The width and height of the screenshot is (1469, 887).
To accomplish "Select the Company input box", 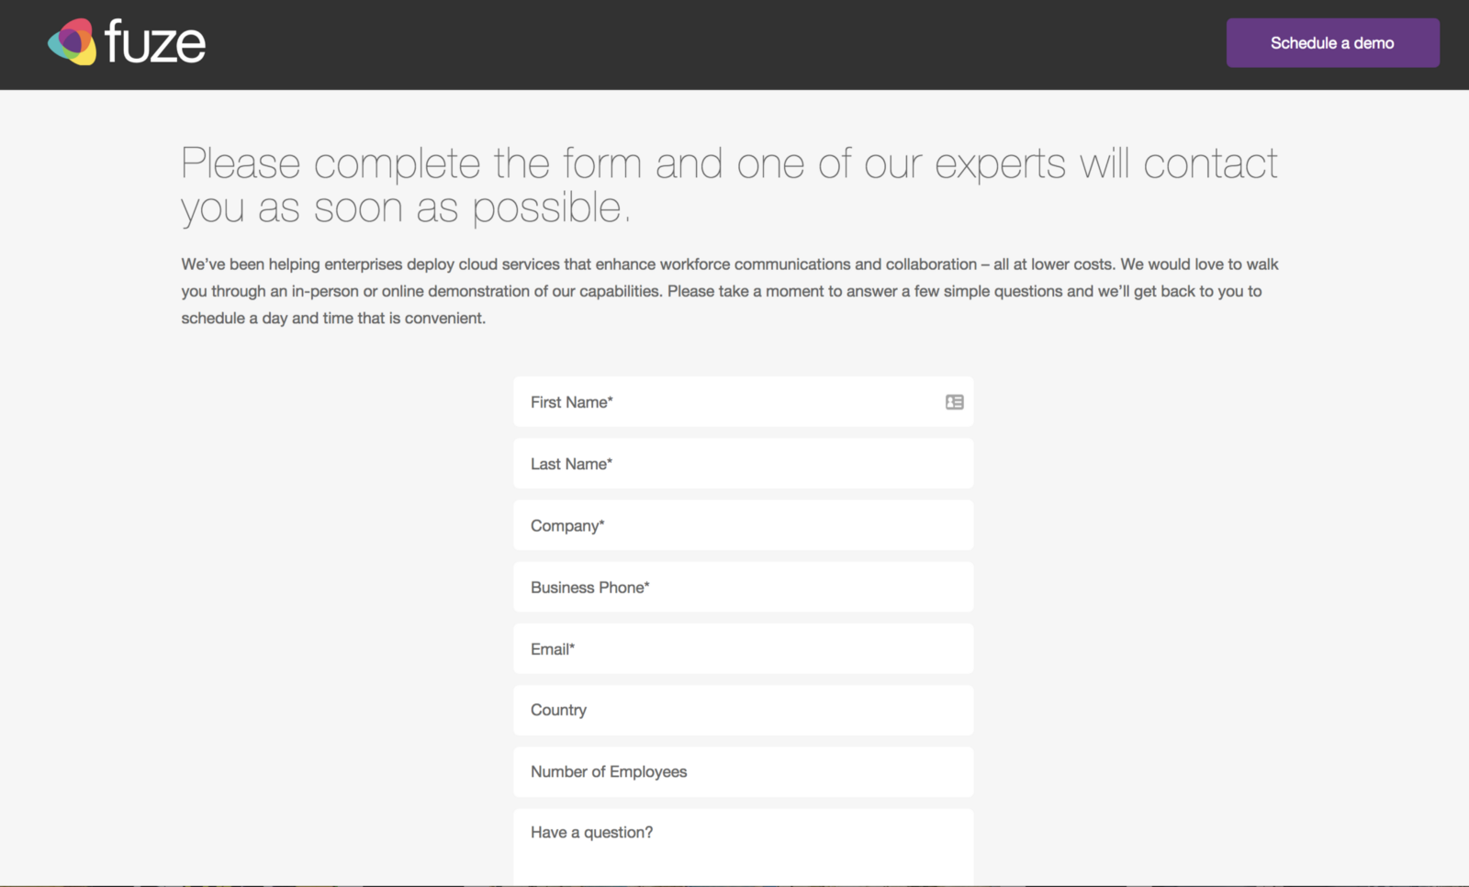I will pyautogui.click(x=743, y=525).
